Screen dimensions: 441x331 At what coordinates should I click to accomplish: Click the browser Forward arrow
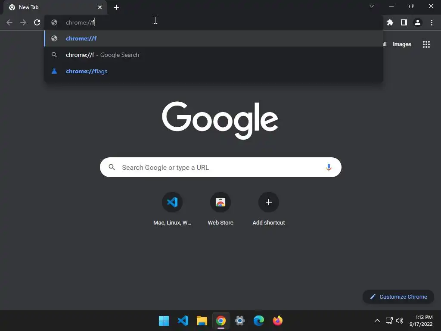click(x=23, y=22)
